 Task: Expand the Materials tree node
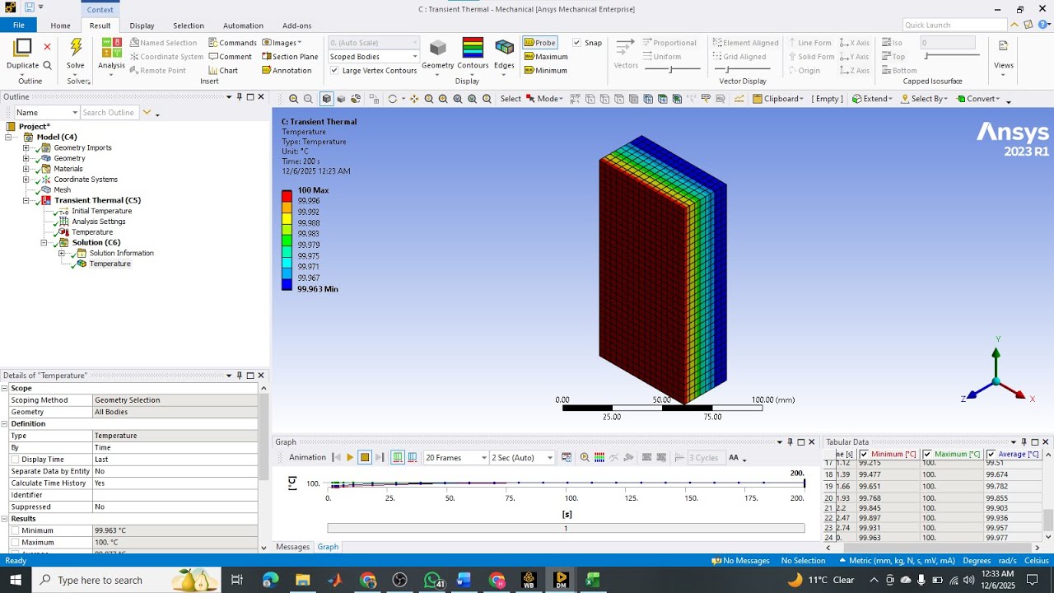click(x=26, y=169)
